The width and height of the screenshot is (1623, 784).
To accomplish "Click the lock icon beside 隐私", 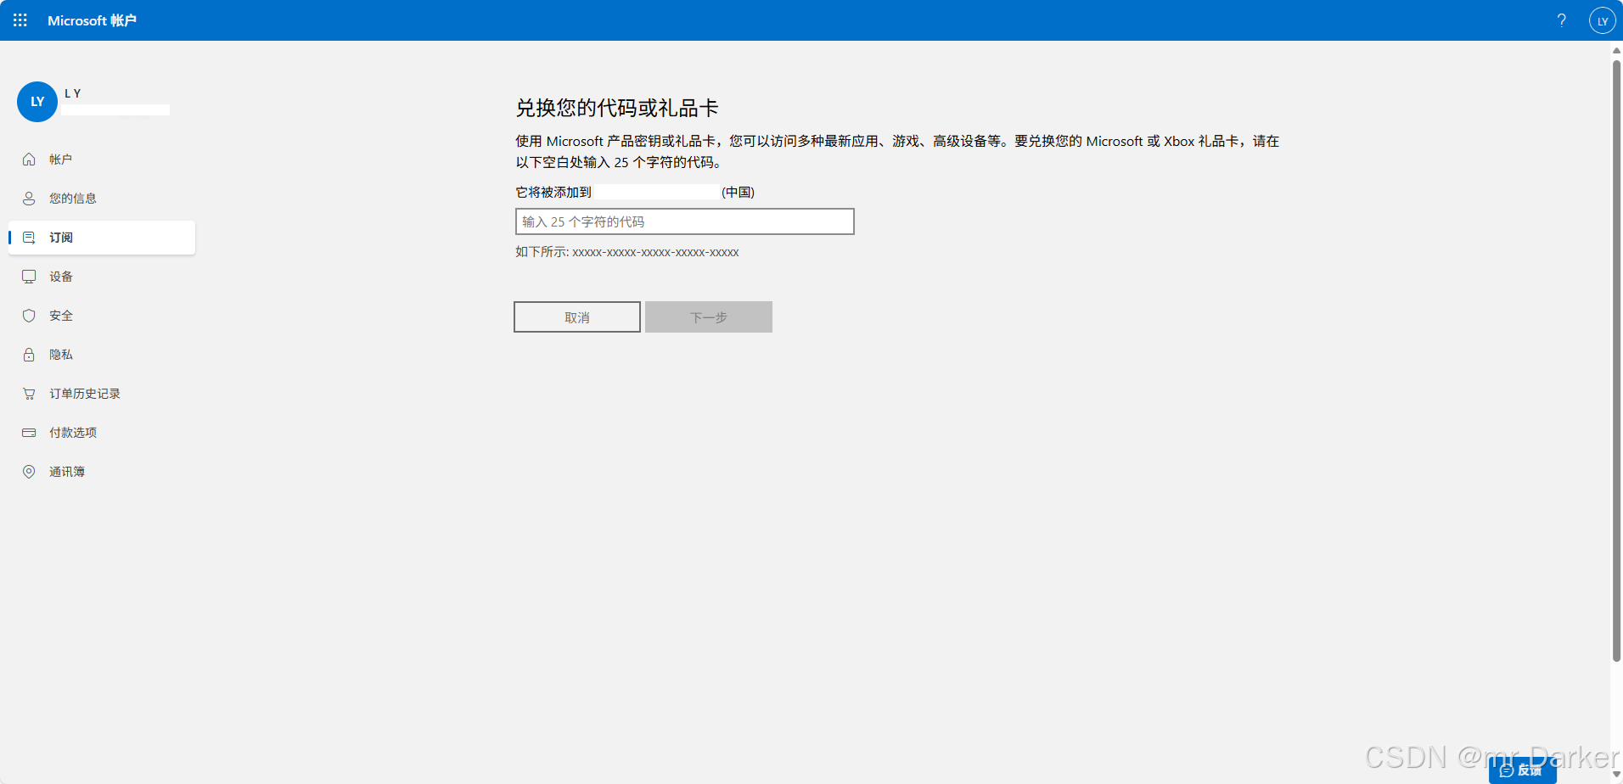I will 29,355.
